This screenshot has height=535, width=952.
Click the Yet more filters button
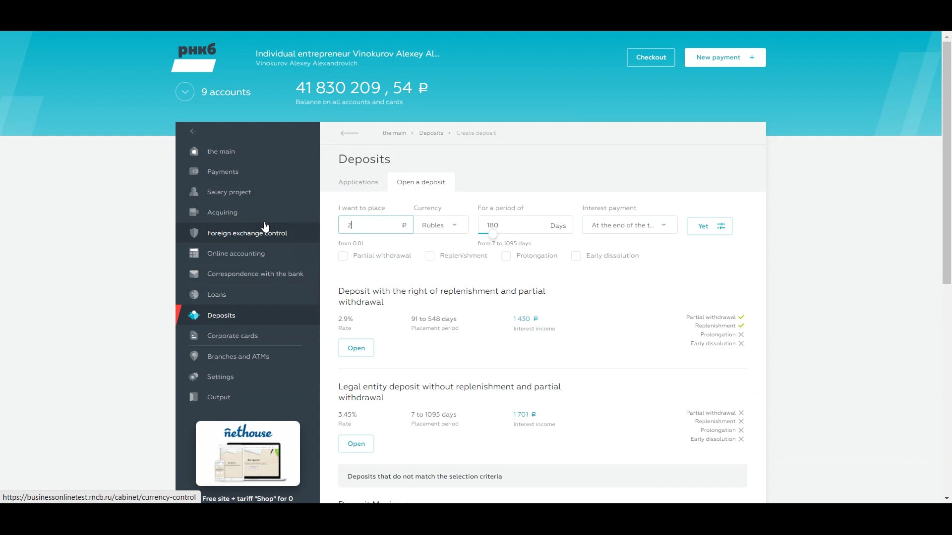pos(710,226)
